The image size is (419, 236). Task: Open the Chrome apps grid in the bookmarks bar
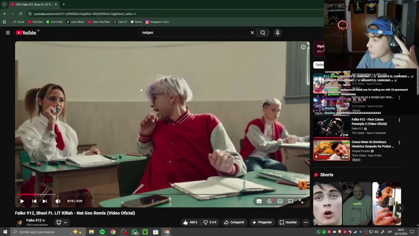click(x=4, y=22)
